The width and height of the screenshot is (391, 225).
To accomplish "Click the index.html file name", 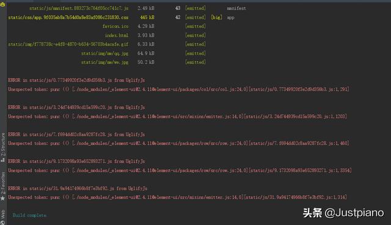I will pyautogui.click(x=117, y=35).
